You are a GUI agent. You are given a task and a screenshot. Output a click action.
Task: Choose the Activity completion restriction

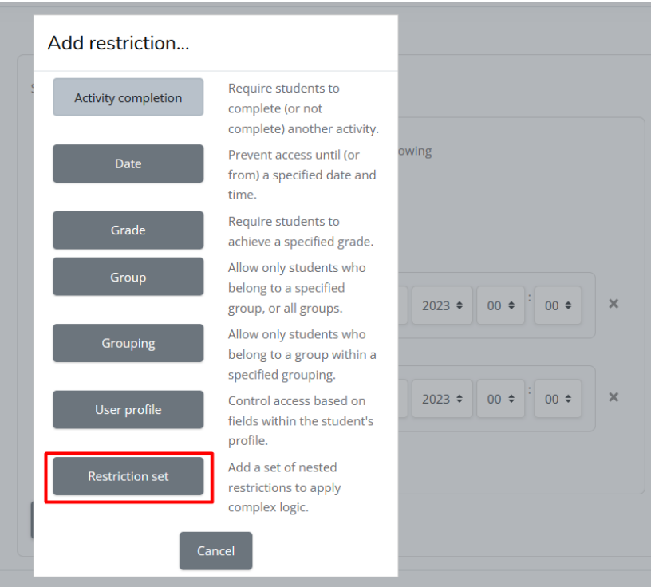(128, 97)
